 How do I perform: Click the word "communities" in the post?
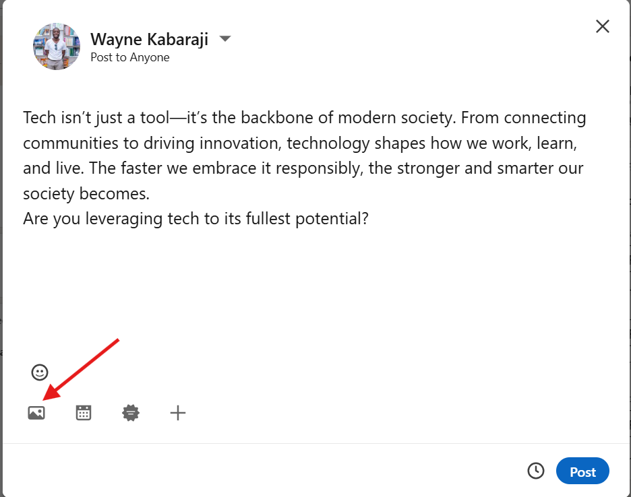coord(68,143)
